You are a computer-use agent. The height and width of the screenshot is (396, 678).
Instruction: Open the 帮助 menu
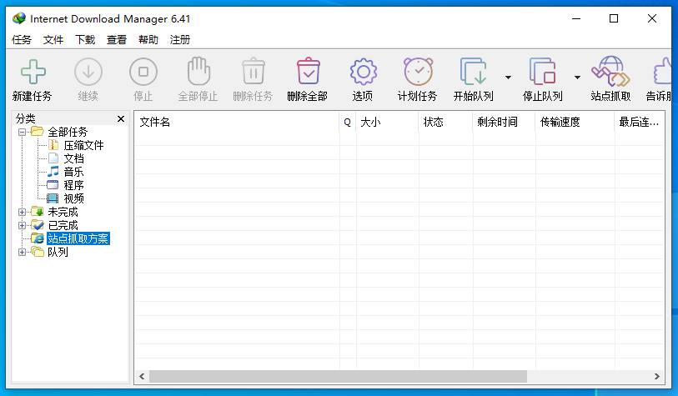(x=148, y=39)
